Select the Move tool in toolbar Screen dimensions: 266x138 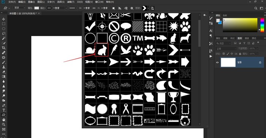(x=3, y=19)
